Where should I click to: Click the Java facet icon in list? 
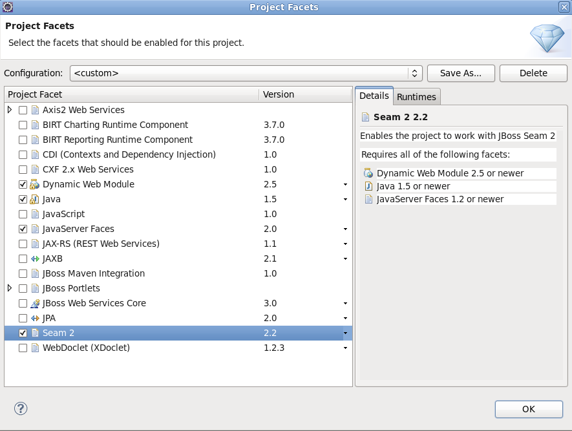click(x=35, y=200)
